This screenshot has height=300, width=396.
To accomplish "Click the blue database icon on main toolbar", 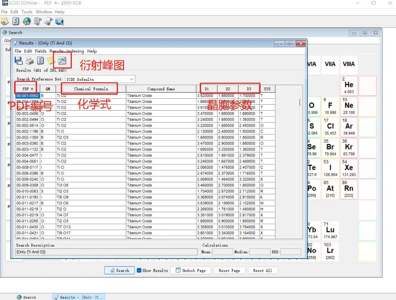I will pos(59,21).
